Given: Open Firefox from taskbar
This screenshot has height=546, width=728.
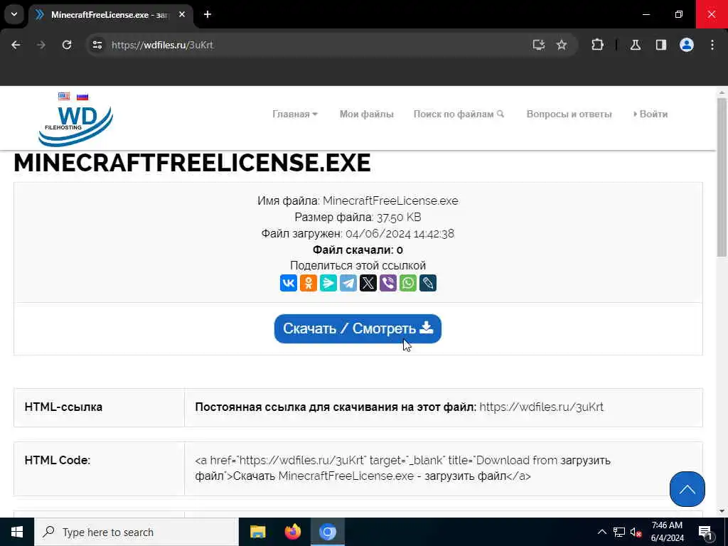Looking at the screenshot, I should [292, 532].
